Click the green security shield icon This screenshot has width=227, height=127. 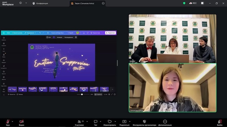(x=184, y=3)
